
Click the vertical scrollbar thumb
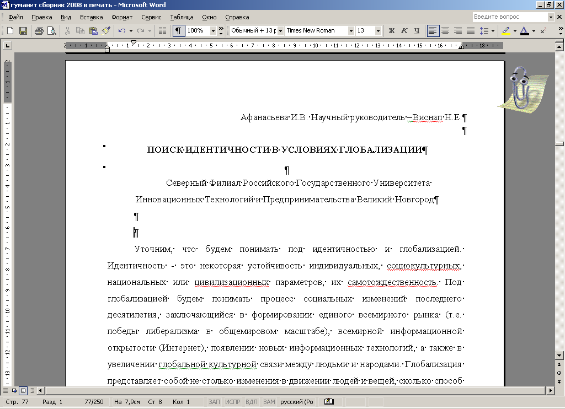coord(559,144)
